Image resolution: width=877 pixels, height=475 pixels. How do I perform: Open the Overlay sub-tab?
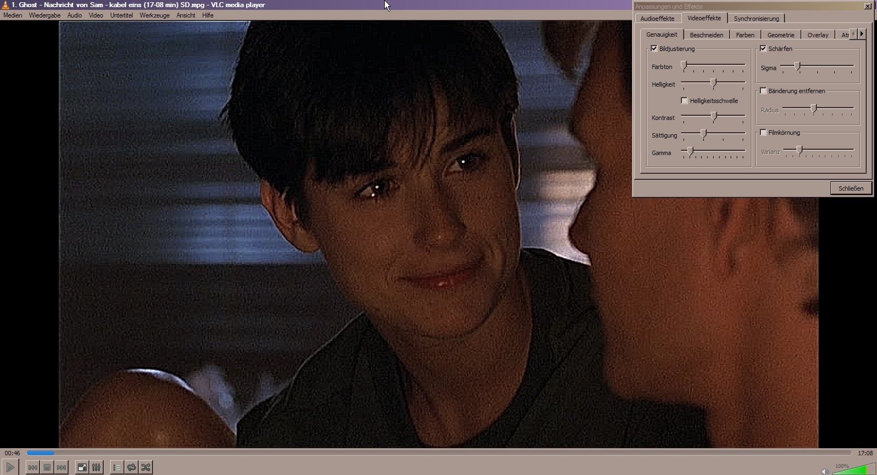click(818, 35)
